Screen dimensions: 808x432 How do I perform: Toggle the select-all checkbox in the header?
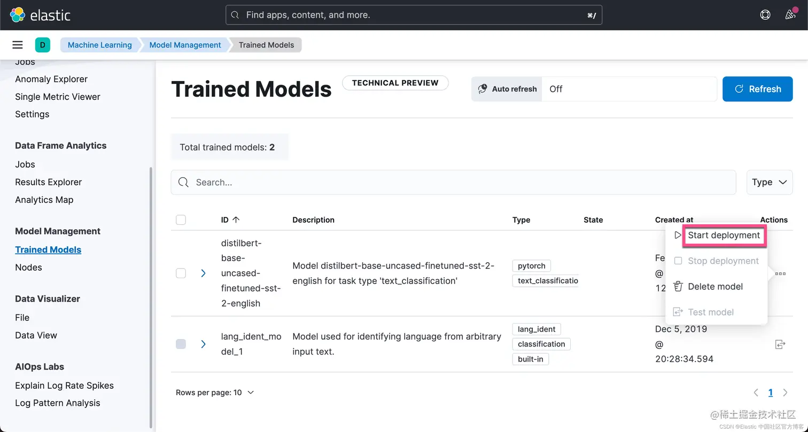point(181,219)
